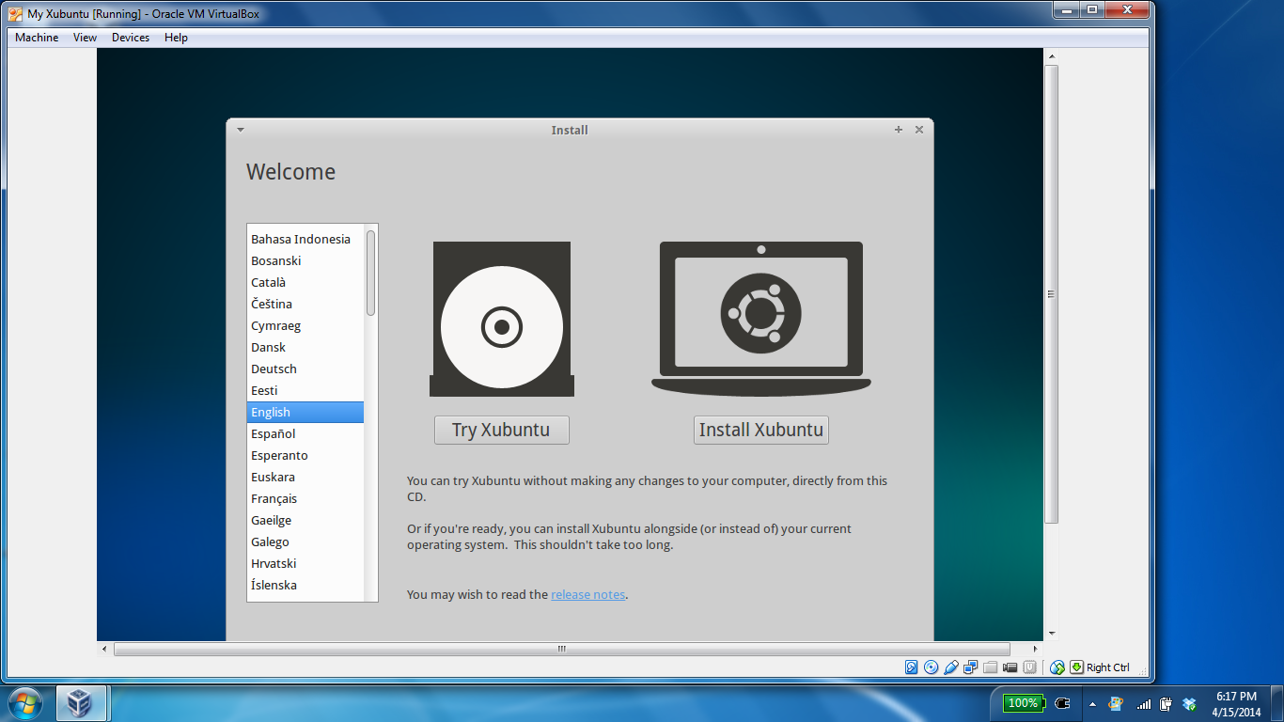Click the keyboard capture arrow icon

pyautogui.click(x=1076, y=667)
